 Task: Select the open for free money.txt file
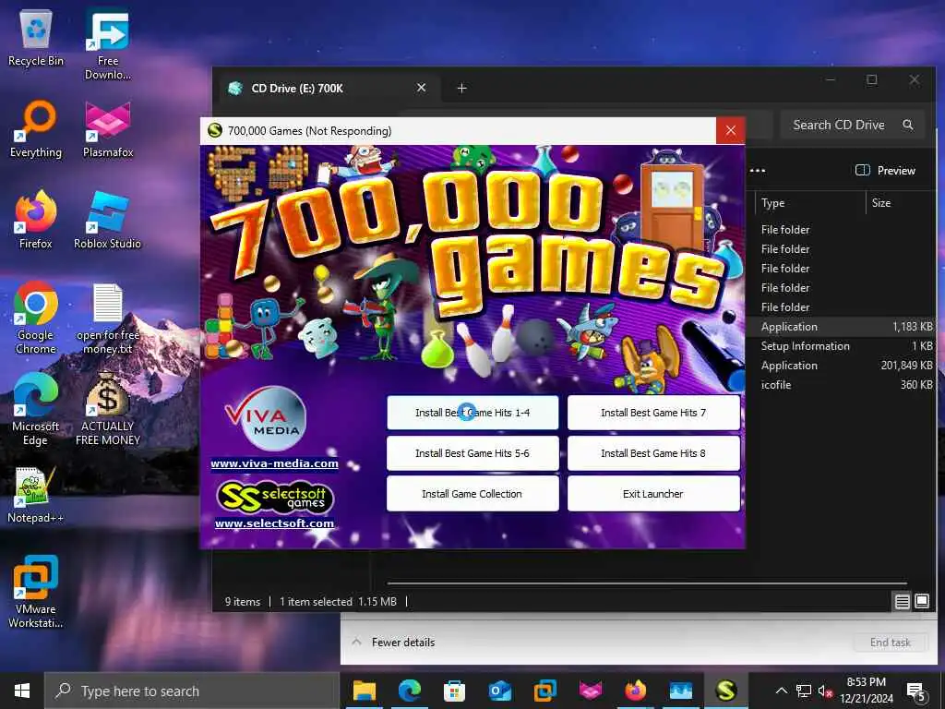[x=107, y=318]
